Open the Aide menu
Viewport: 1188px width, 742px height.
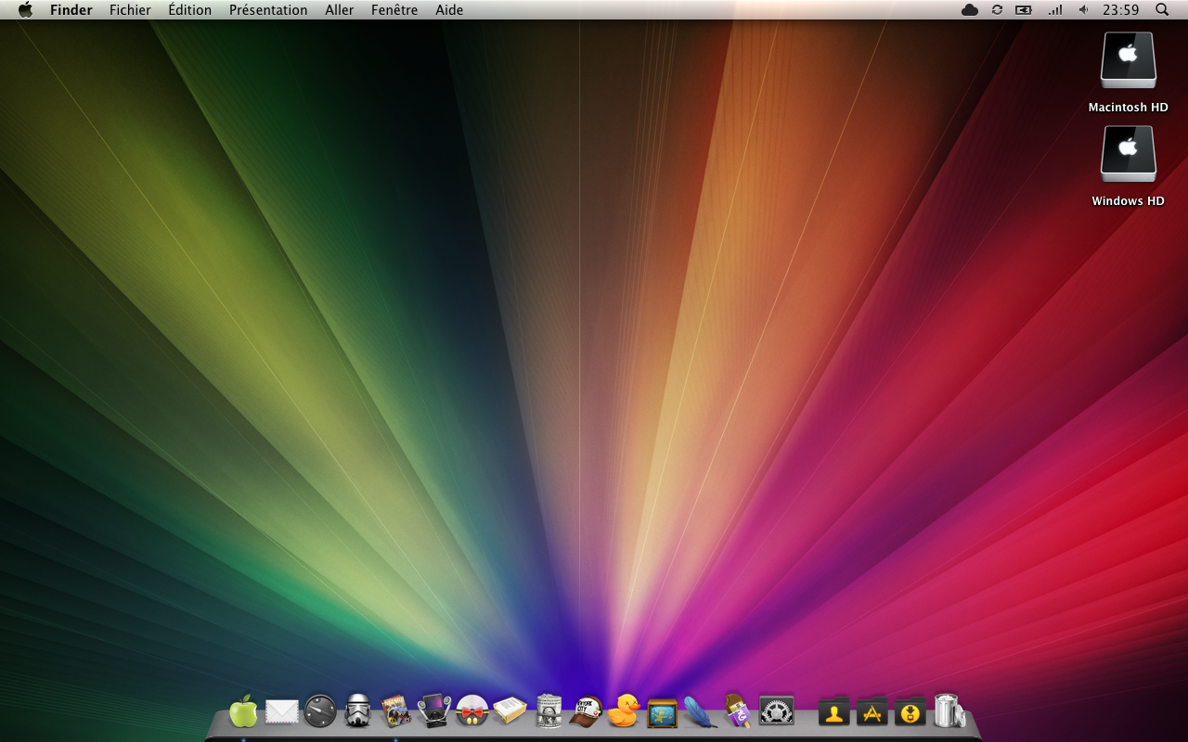tap(449, 10)
